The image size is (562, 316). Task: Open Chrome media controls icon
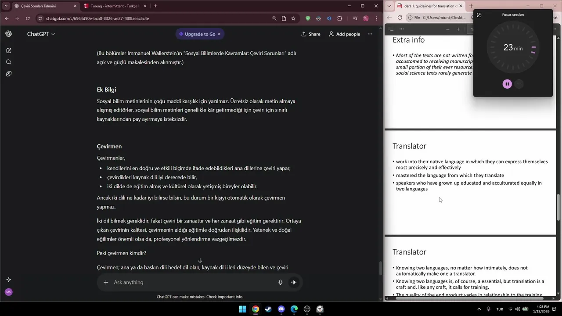coord(355,18)
